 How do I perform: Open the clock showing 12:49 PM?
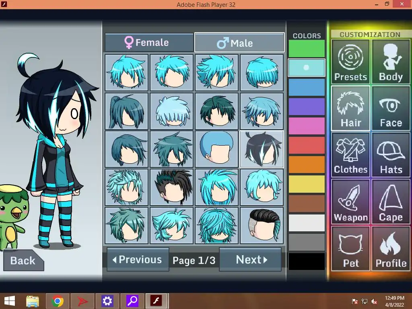395,301
